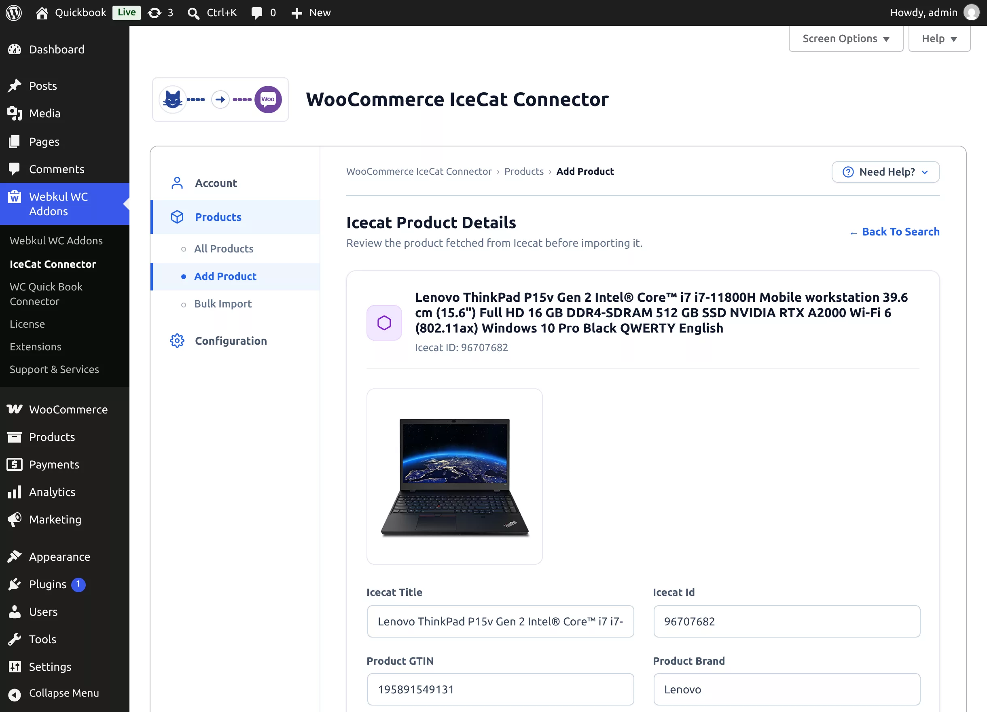Click the Plugins plug icon
This screenshot has width=987, height=712.
(x=15, y=584)
